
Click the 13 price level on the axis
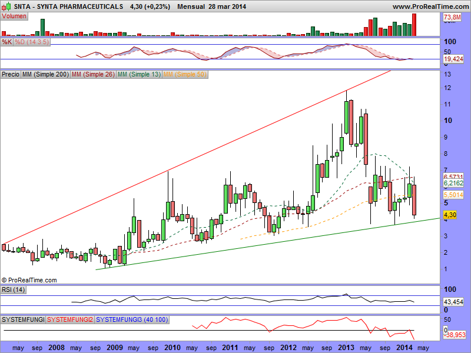[447, 74]
